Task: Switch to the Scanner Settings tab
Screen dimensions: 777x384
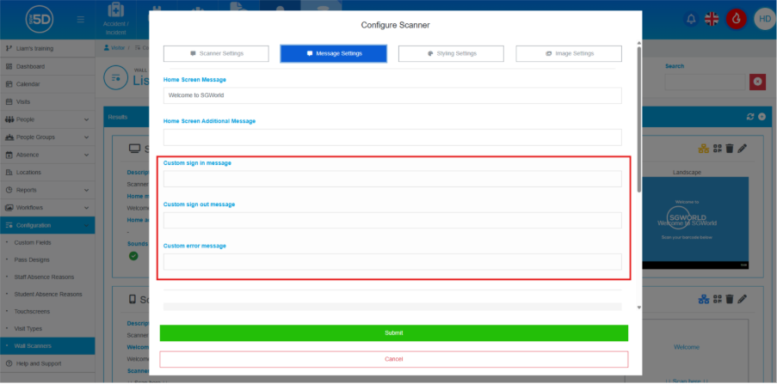Action: click(x=216, y=53)
